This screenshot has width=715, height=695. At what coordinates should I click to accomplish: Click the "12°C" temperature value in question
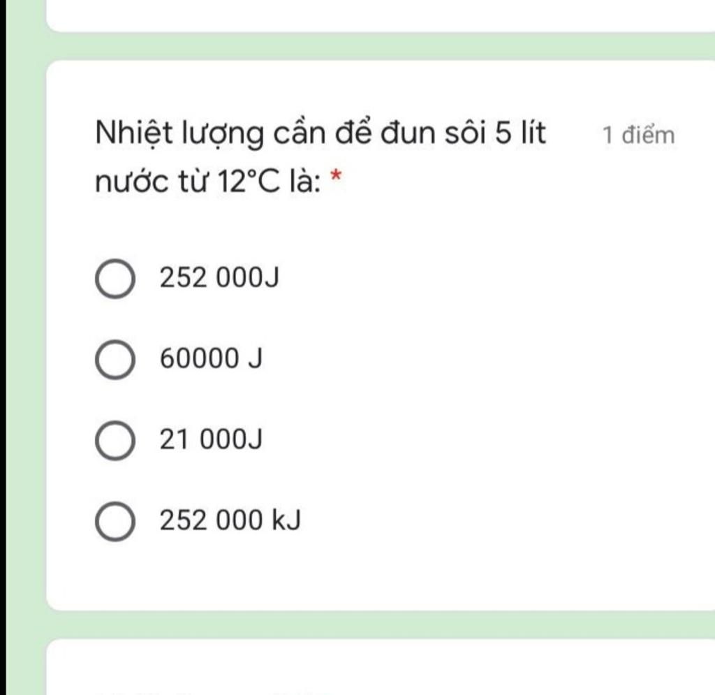pyautogui.click(x=249, y=181)
